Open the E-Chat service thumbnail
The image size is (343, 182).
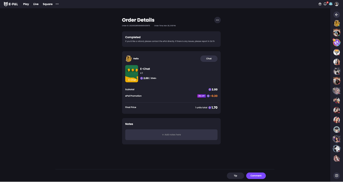[131, 74]
